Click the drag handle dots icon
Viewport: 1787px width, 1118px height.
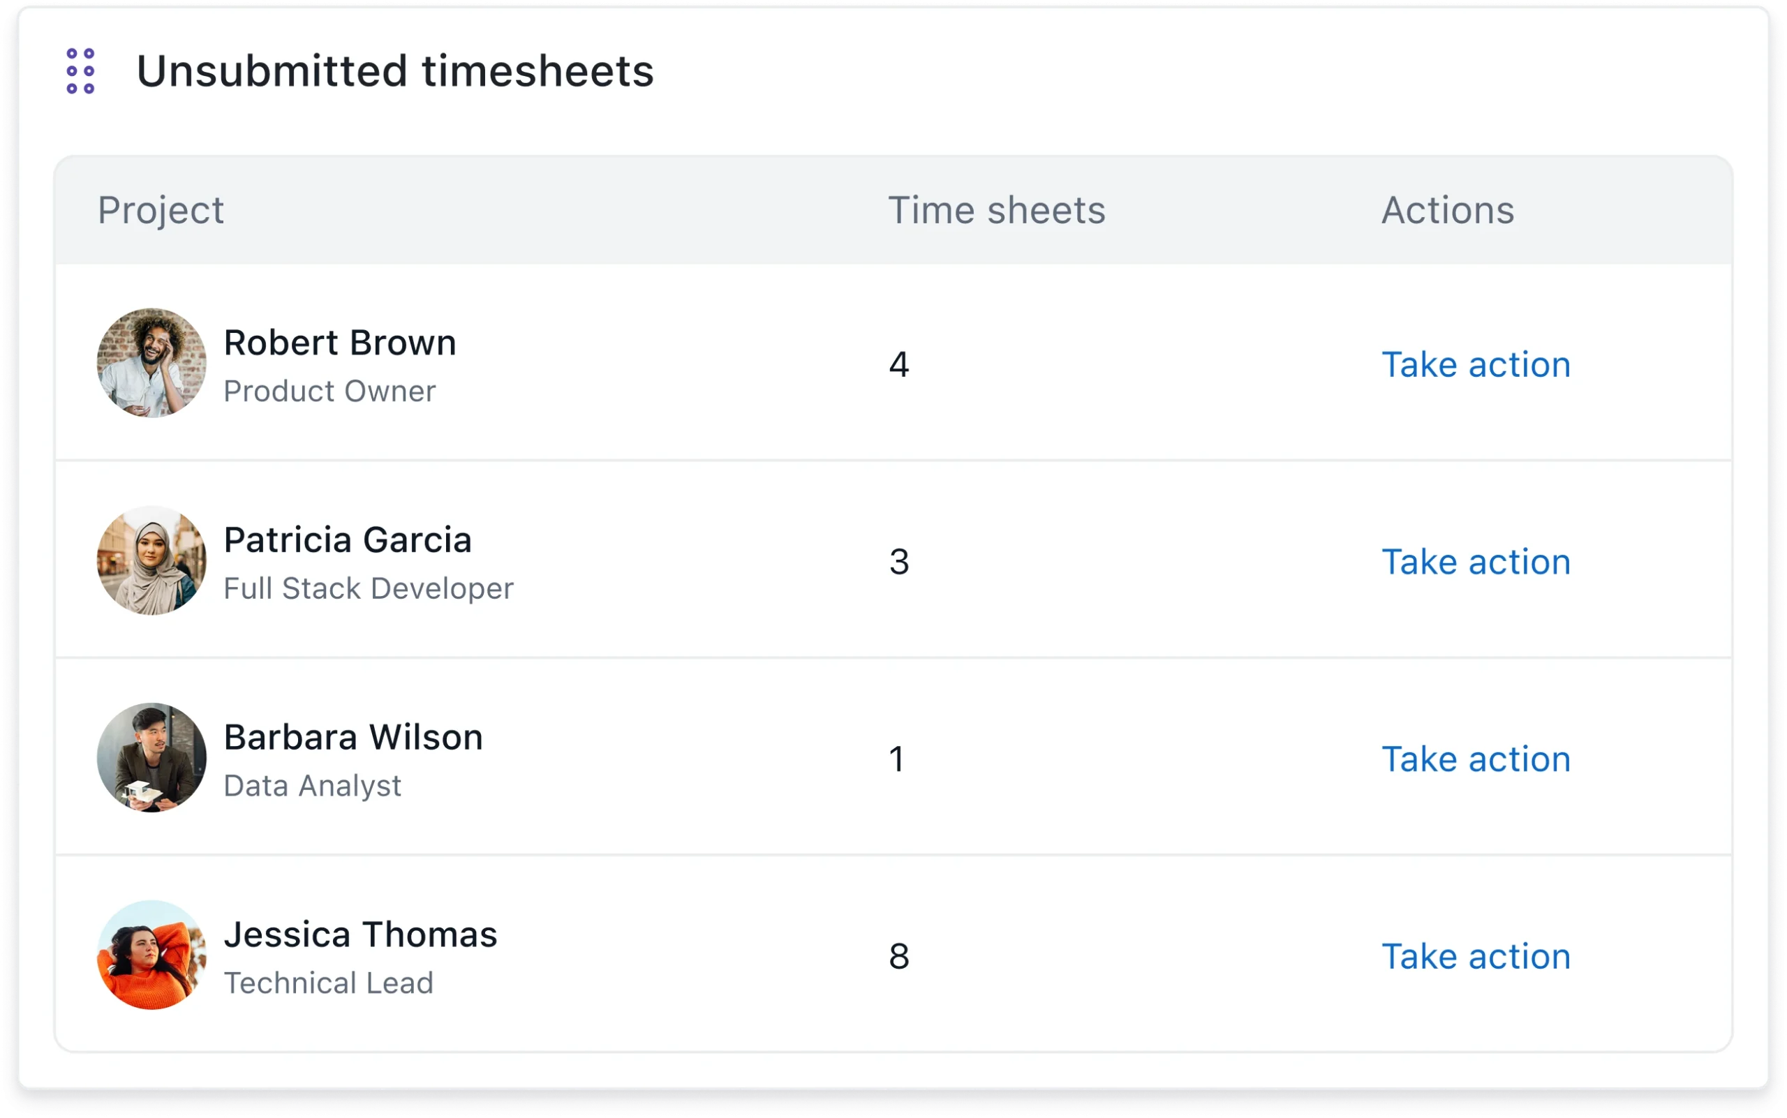tap(80, 71)
